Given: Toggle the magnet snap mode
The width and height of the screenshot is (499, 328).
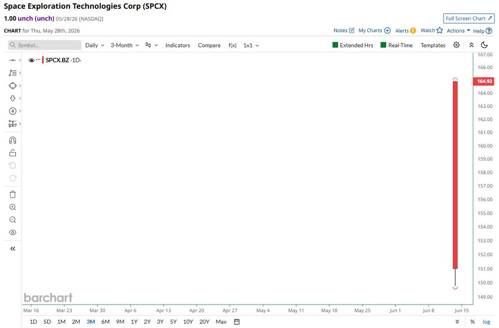Looking at the screenshot, I should coord(12,140).
